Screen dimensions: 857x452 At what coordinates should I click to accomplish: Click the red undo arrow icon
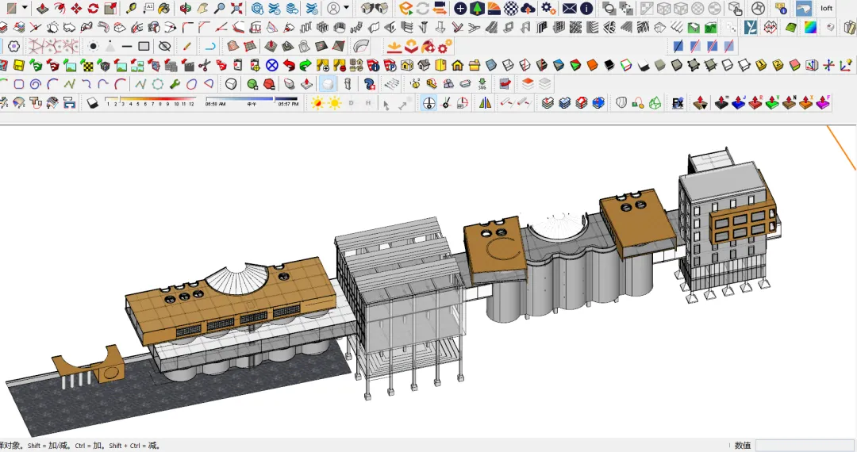289,66
